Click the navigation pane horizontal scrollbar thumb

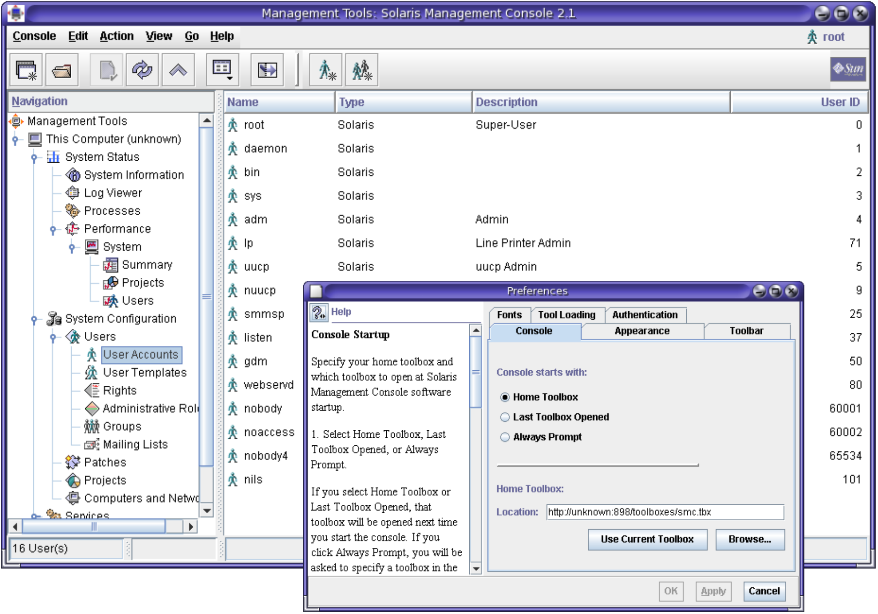tap(94, 527)
